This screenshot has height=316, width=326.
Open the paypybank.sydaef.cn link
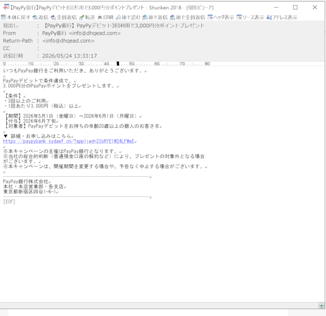click(69, 141)
